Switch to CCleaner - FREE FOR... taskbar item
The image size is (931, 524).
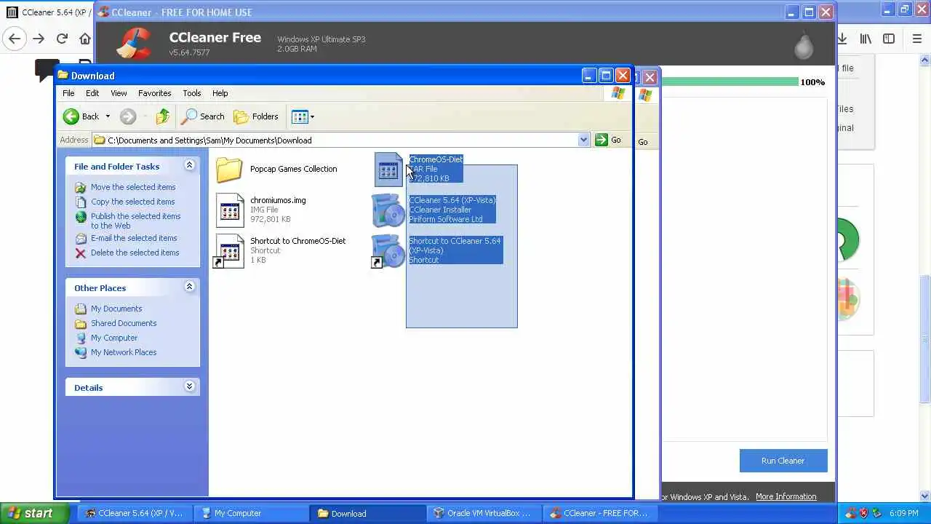point(599,513)
